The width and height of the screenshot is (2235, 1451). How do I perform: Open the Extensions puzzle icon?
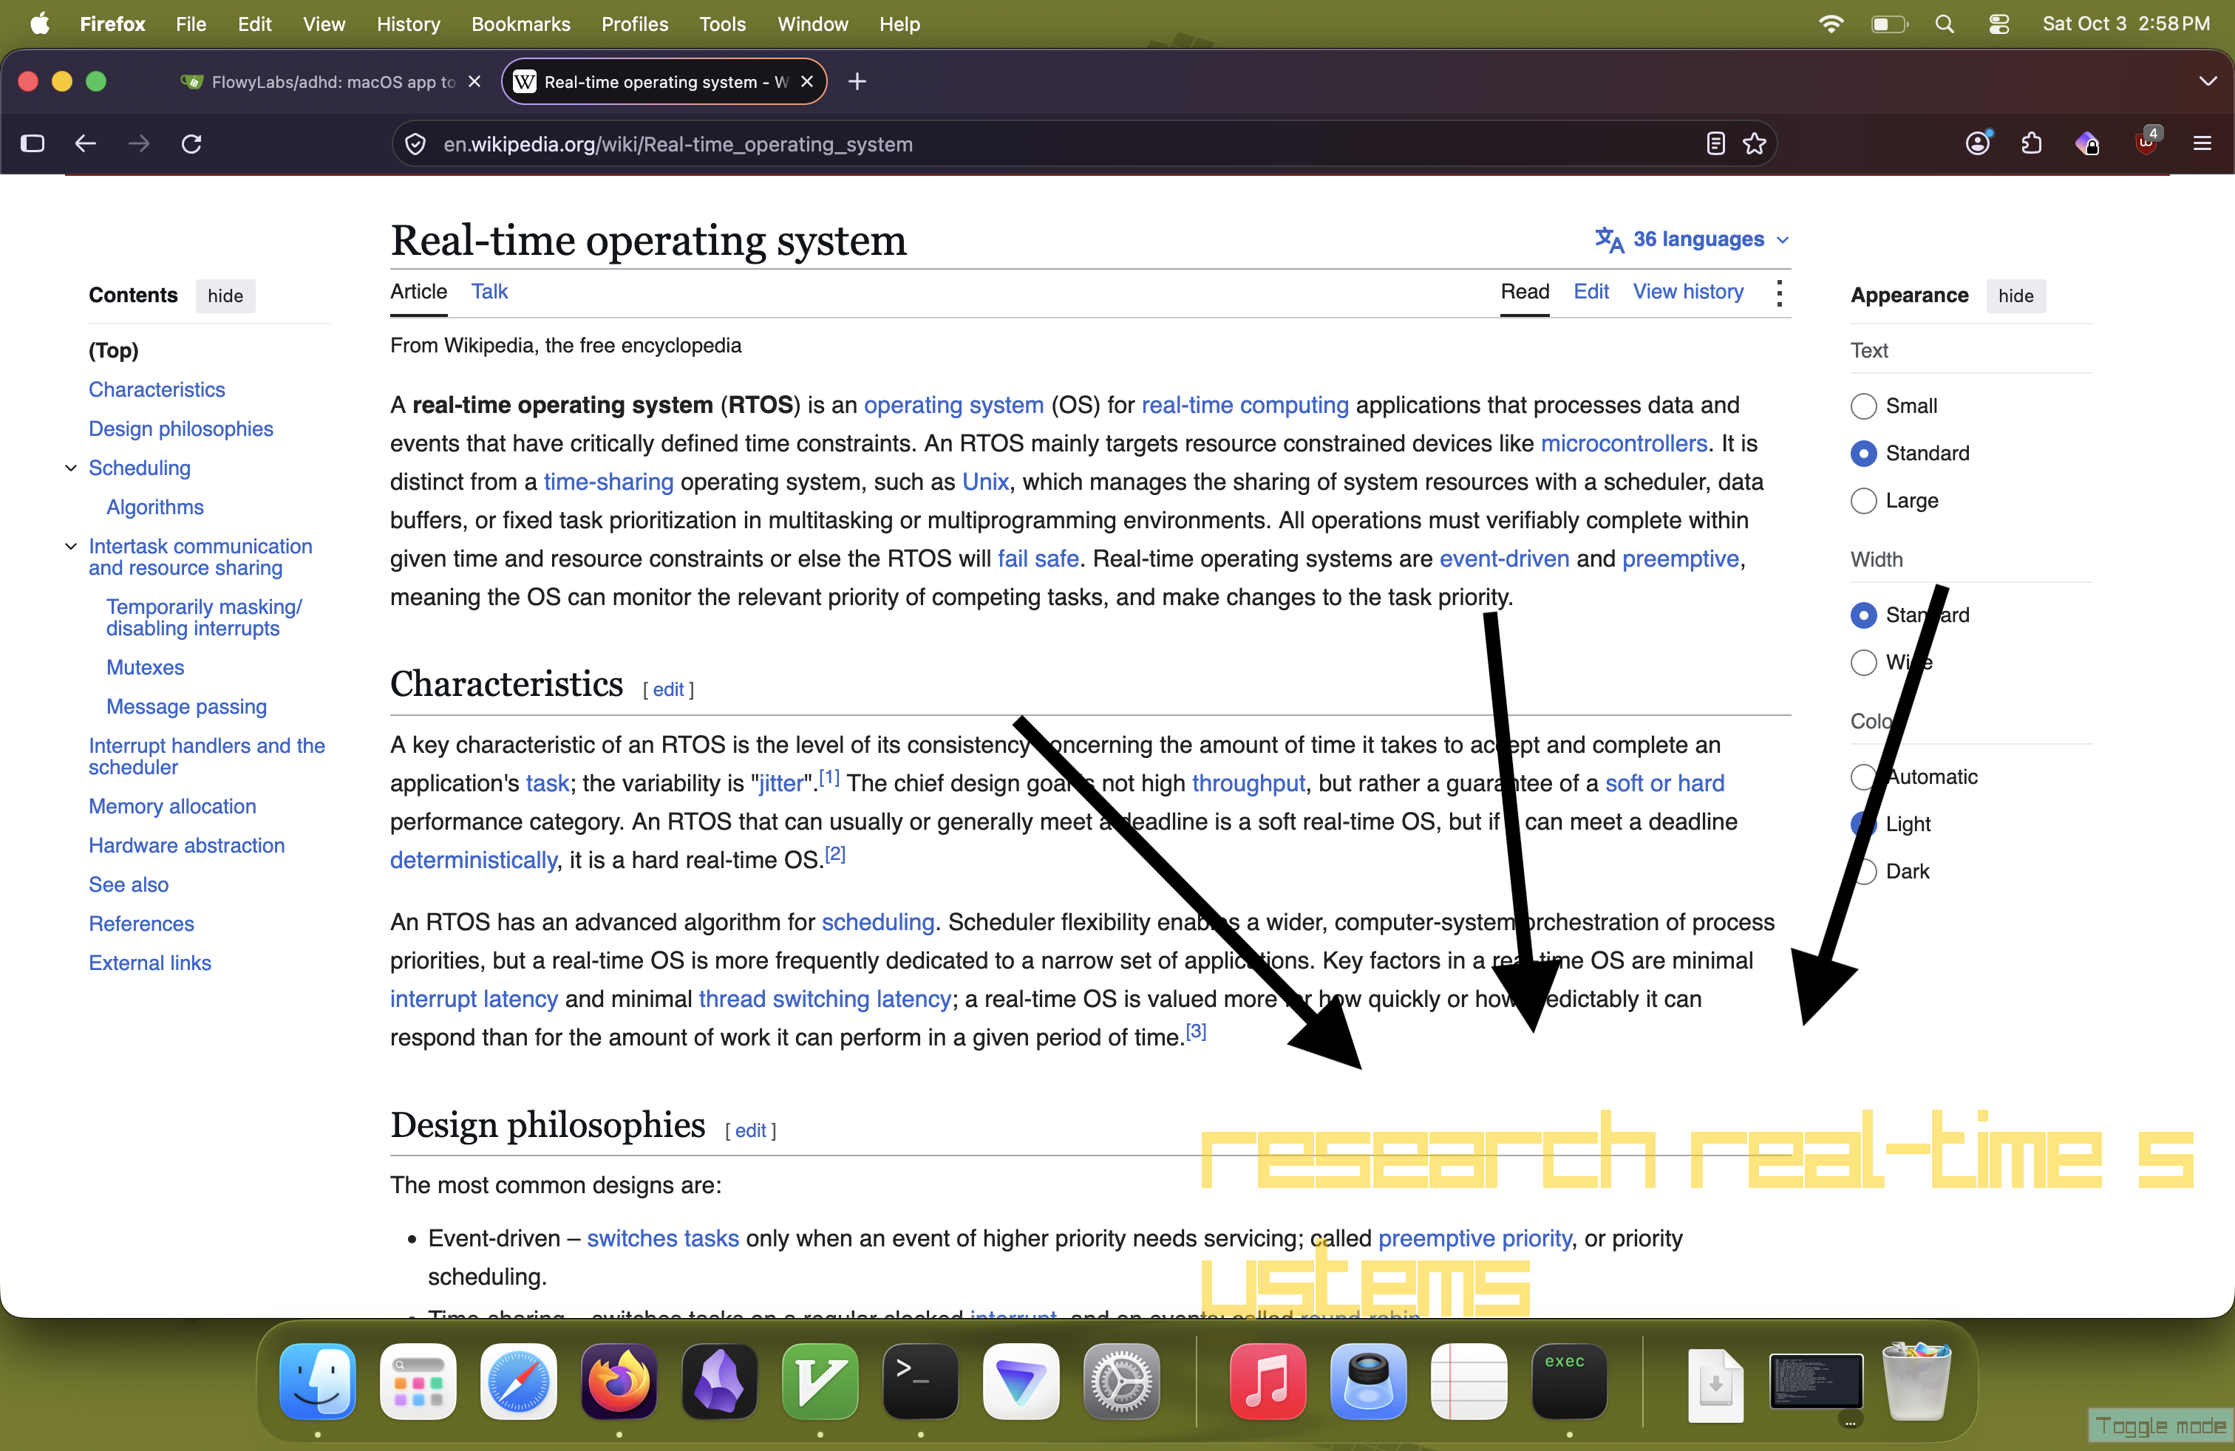tap(2031, 143)
